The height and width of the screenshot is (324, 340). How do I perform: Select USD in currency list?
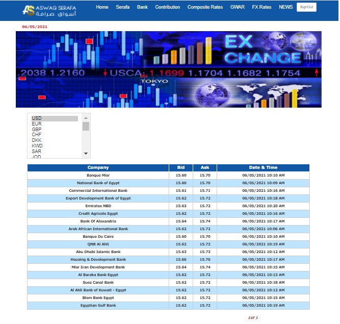(x=55, y=118)
